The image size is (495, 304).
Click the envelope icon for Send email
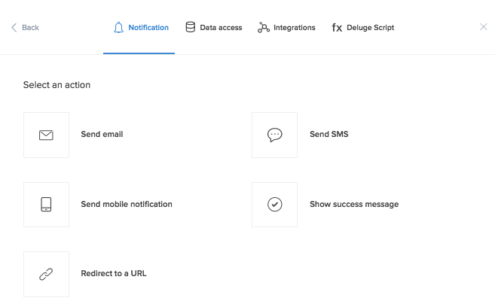coord(46,135)
